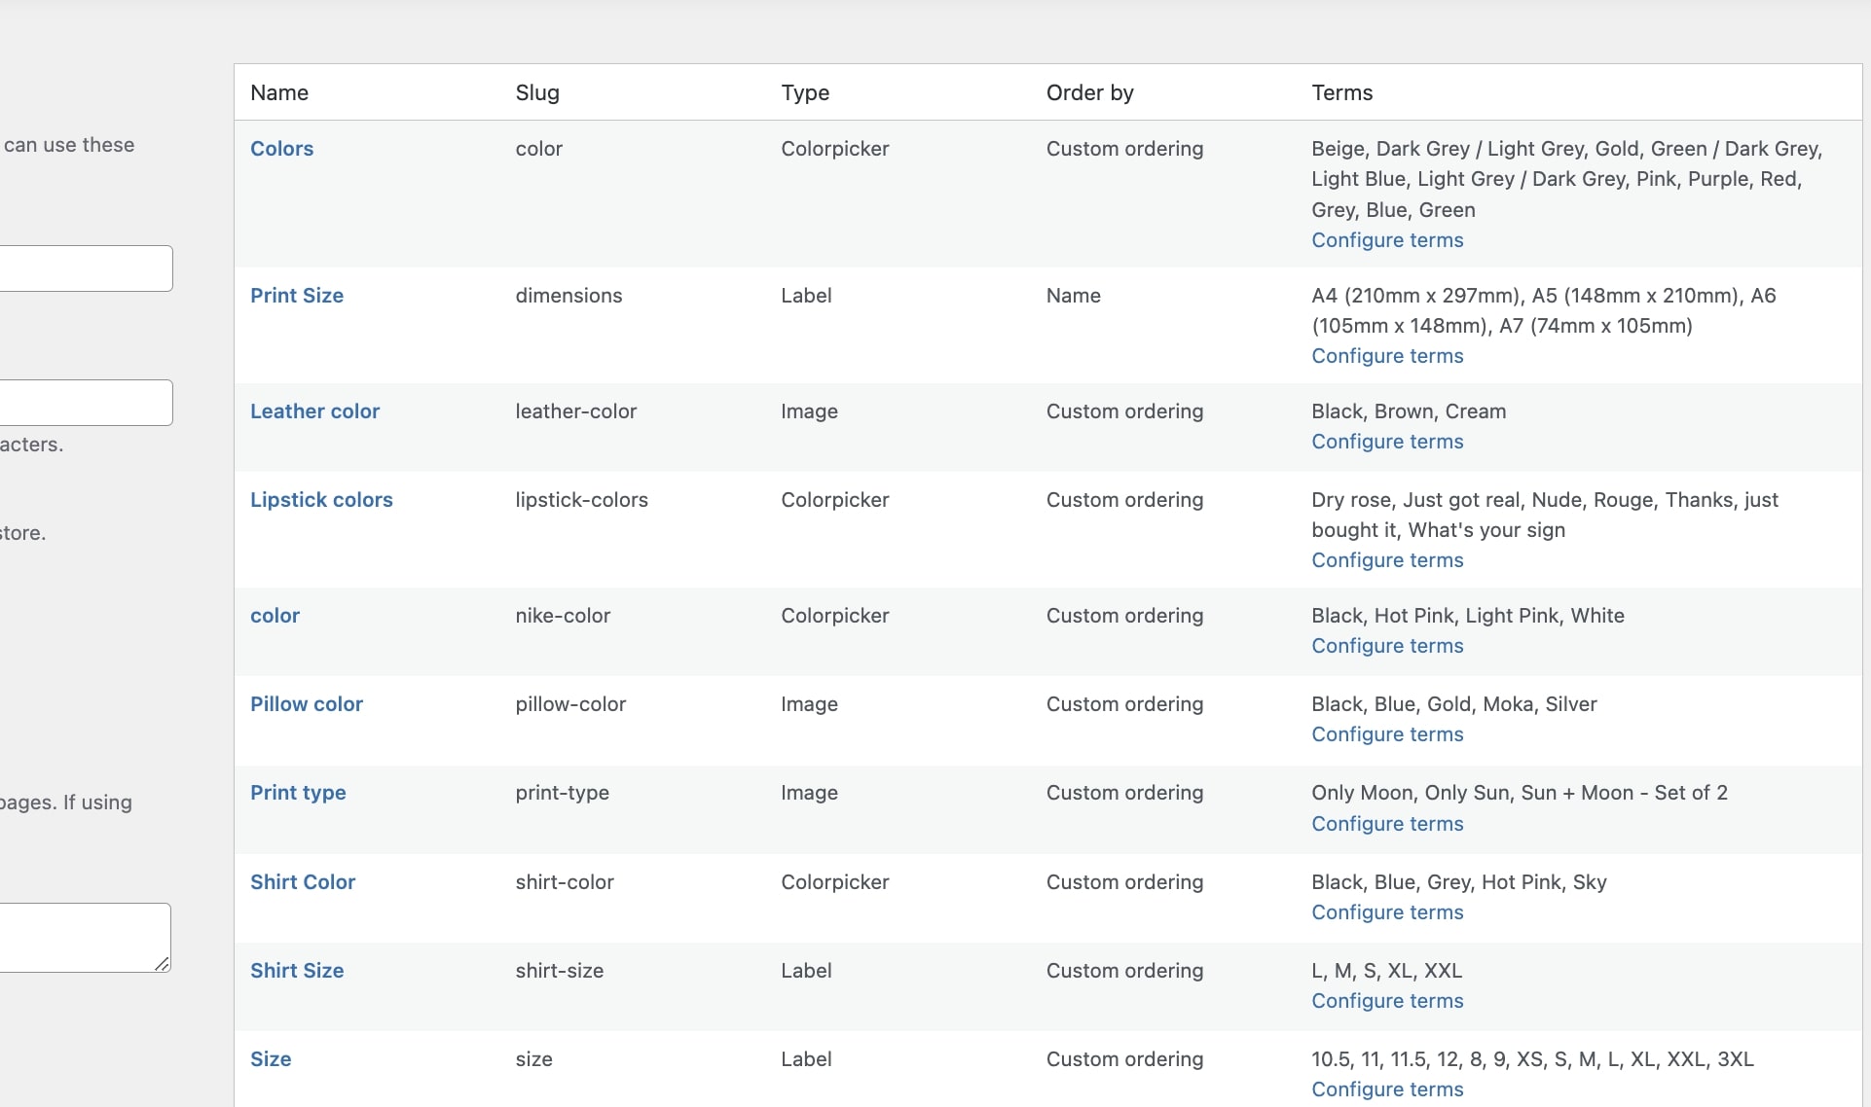Open the Lipstick colors attribute
Viewport: 1871px width, 1107px height.
321,500
